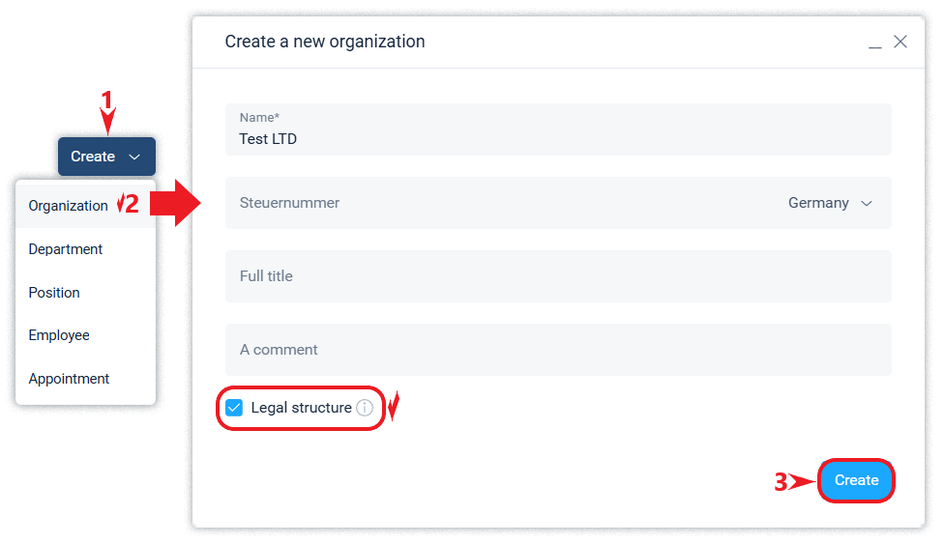
Task: Open the Germany country selector
Action: (818, 203)
